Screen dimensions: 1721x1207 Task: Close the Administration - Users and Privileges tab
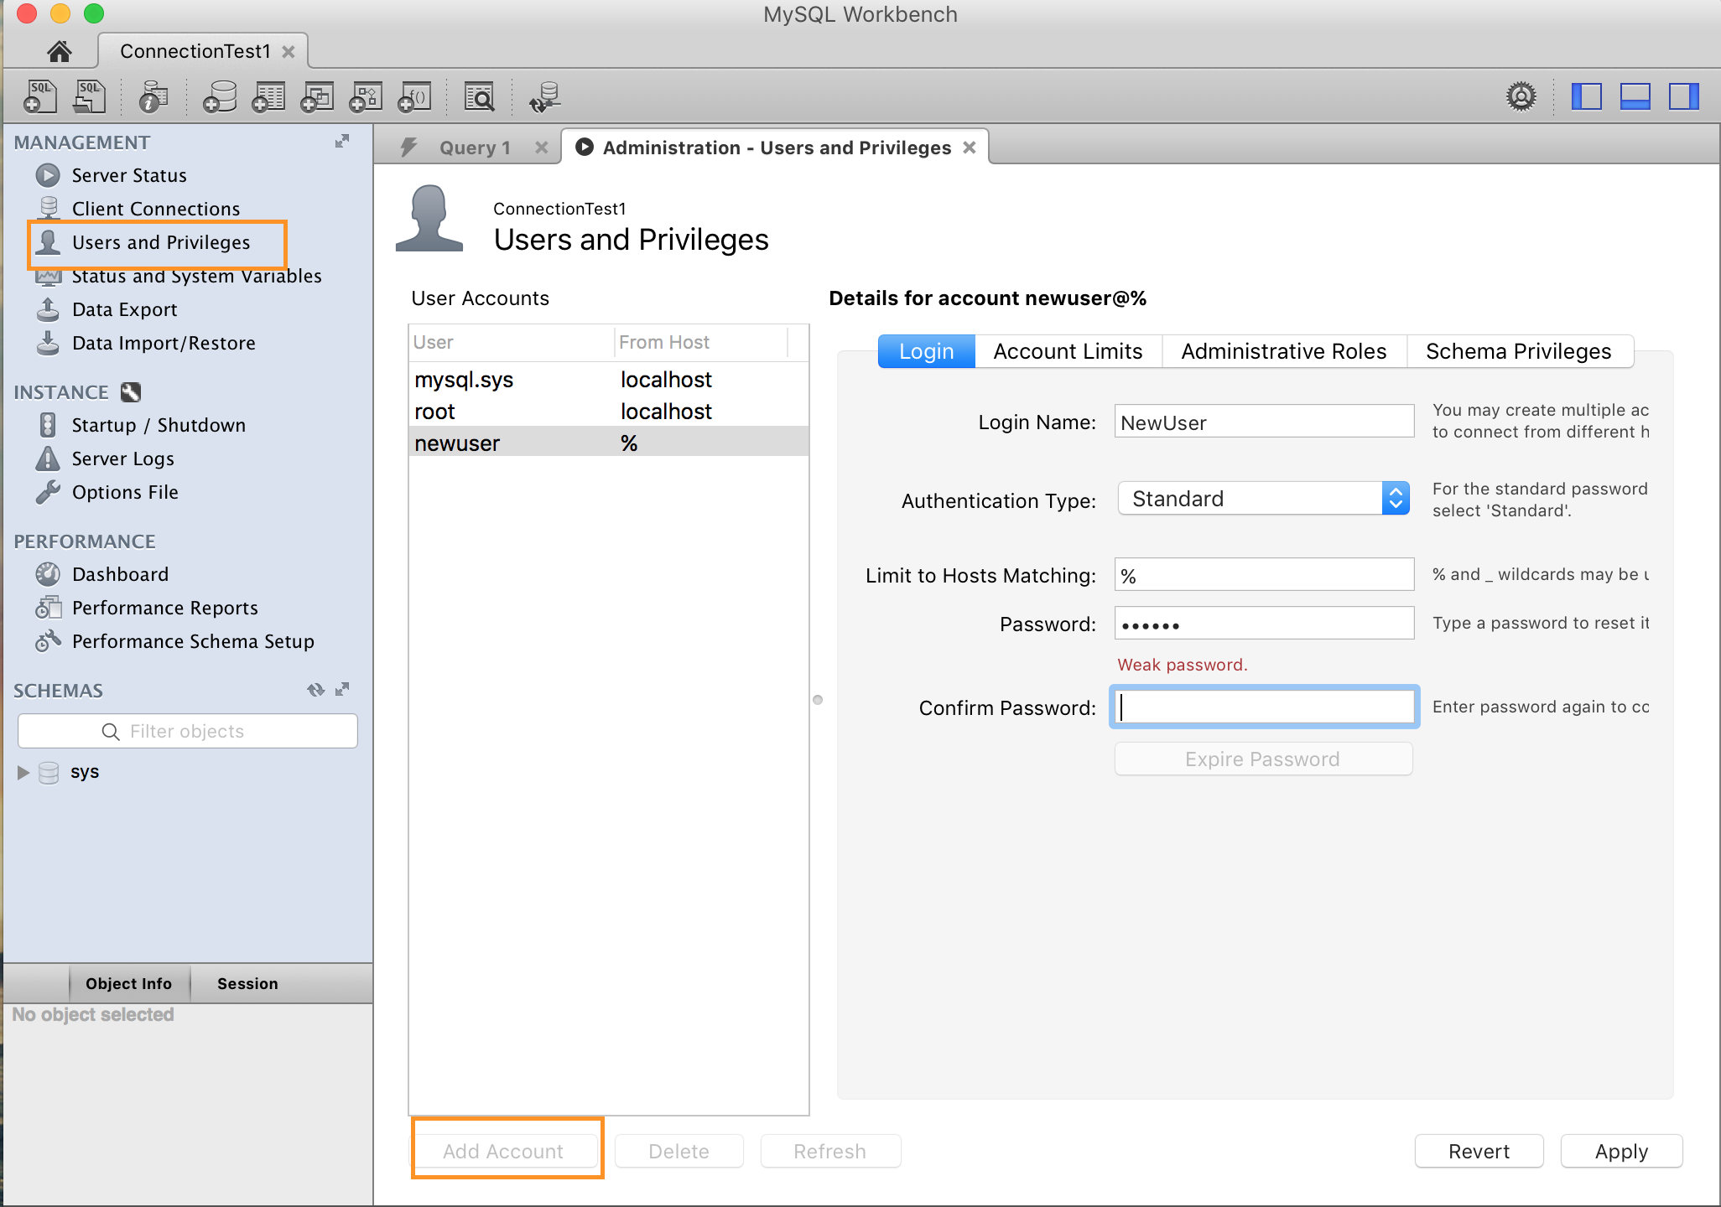[970, 148]
